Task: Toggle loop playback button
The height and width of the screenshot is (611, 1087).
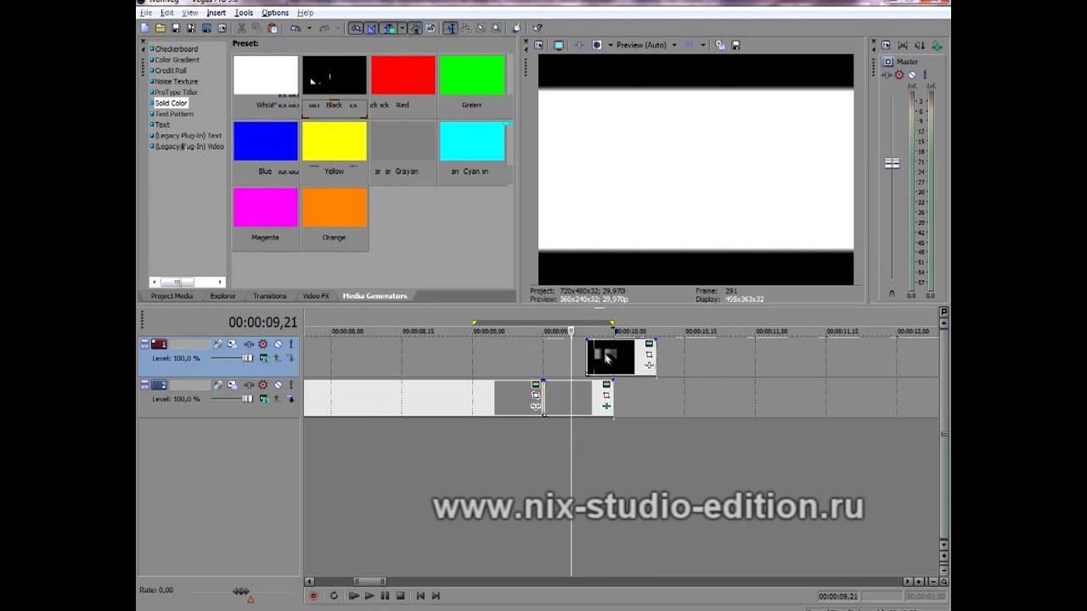Action: pos(334,596)
